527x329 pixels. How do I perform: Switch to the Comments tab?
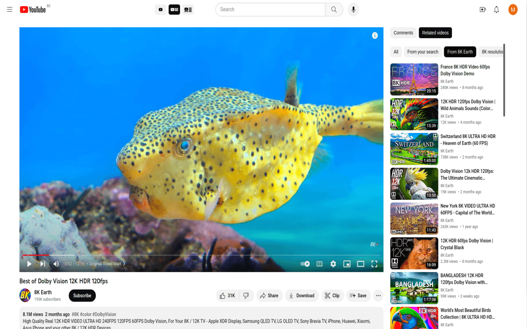[x=403, y=32]
